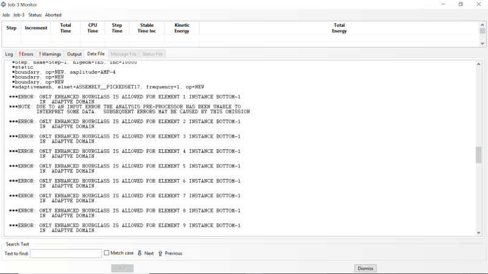Viewport: 488px width, 274px height.
Task: Click step table scroll down arrow
Action: click(x=483, y=43)
